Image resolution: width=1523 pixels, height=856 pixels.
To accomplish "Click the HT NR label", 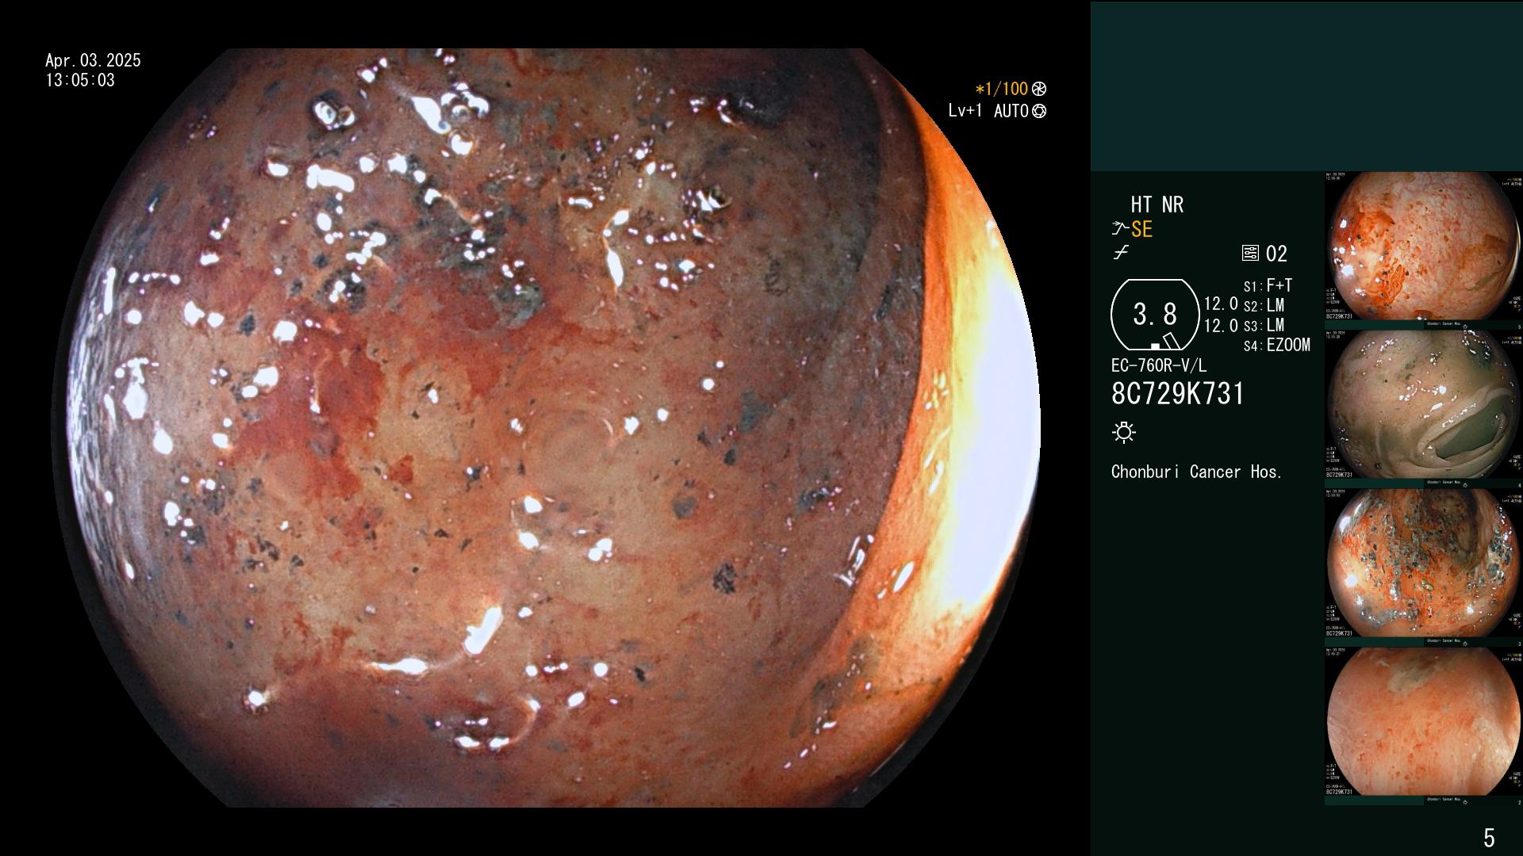I will (x=1157, y=204).
